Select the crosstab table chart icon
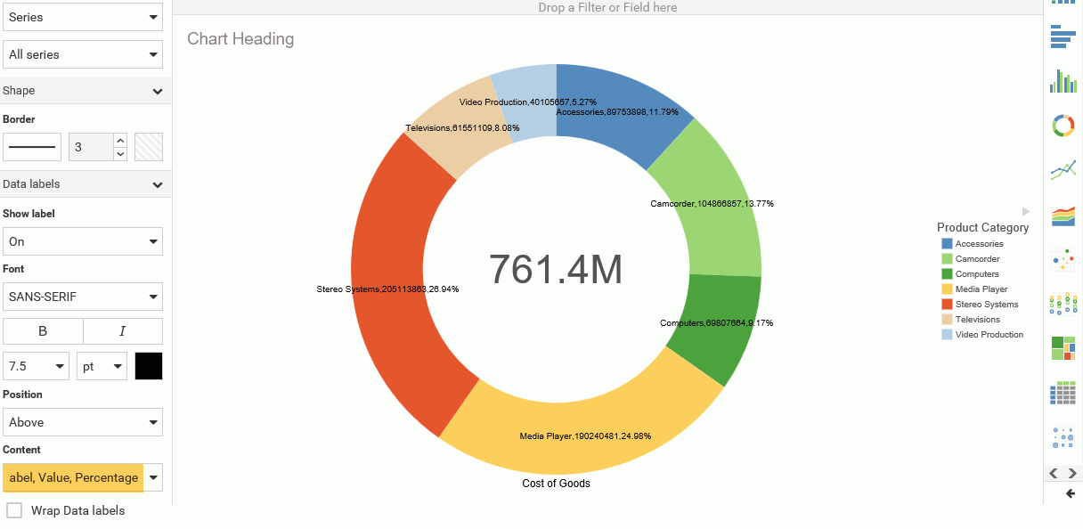This screenshot has height=529, width=1083. (x=1063, y=393)
